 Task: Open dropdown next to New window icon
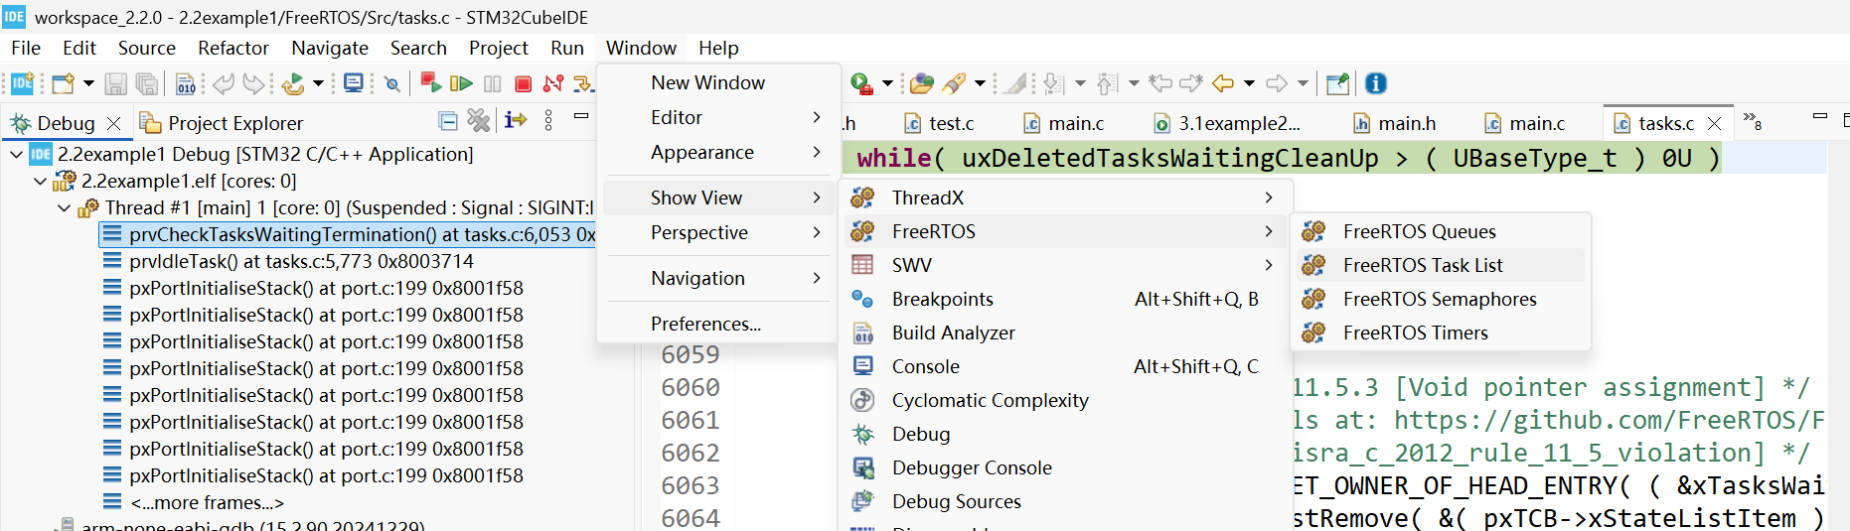tap(88, 84)
